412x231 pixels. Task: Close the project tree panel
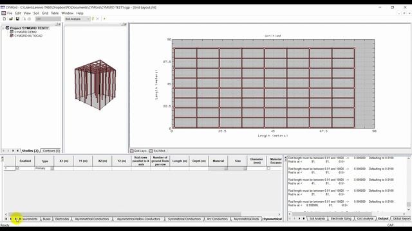(x=59, y=24)
